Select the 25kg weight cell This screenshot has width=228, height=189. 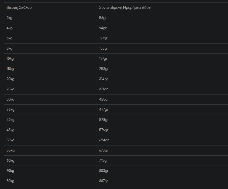click(10, 89)
